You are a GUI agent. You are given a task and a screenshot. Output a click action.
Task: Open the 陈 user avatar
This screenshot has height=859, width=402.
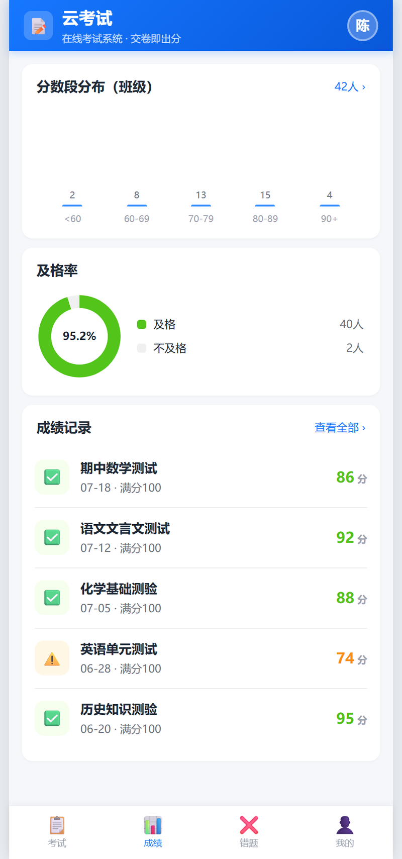[x=362, y=26]
